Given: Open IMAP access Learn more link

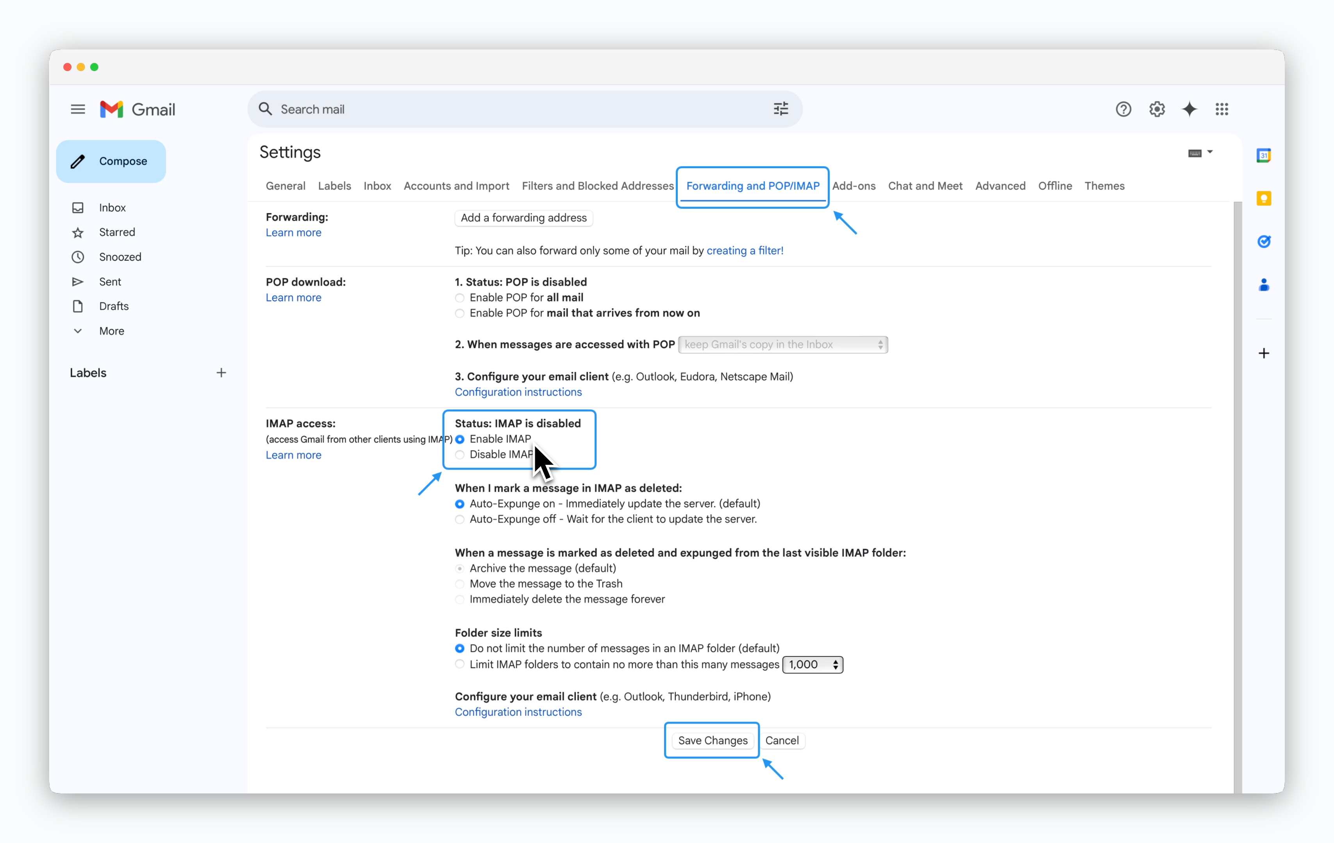Looking at the screenshot, I should coord(293,455).
